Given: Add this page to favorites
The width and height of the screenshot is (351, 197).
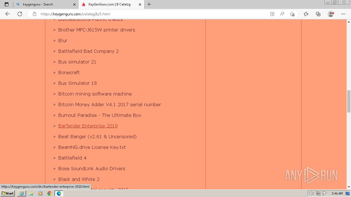Looking at the screenshot, I should pyautogui.click(x=292, y=14).
